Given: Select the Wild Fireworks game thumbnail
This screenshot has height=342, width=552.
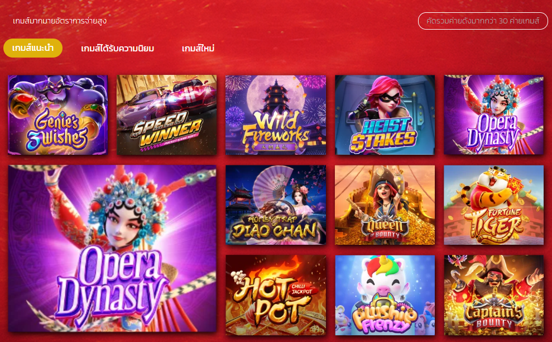Looking at the screenshot, I should pos(276,115).
